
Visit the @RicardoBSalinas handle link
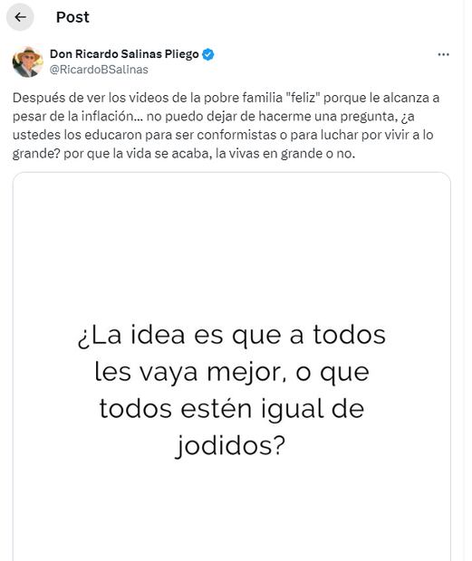(99, 70)
